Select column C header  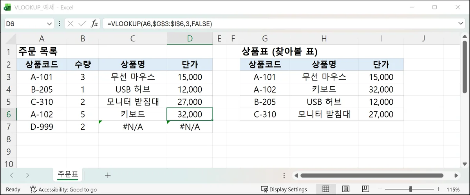tap(133, 38)
